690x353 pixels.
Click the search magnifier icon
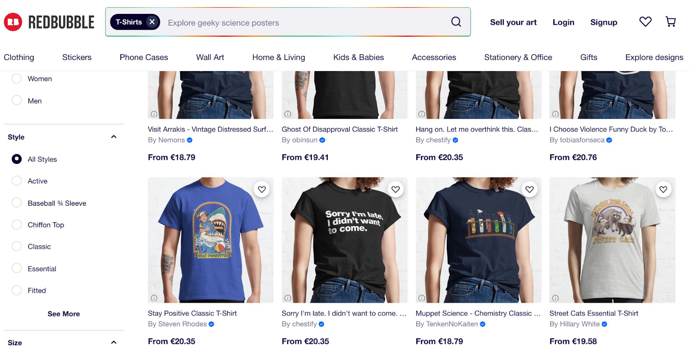(456, 22)
